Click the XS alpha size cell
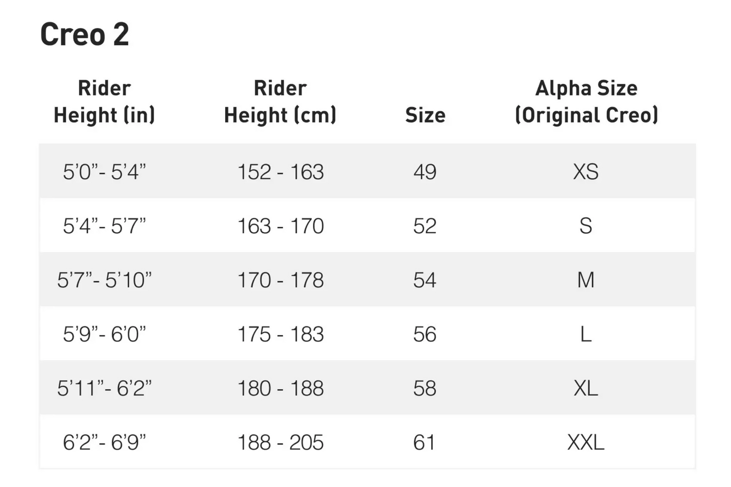Screen dimensions: 731x487 [586, 172]
